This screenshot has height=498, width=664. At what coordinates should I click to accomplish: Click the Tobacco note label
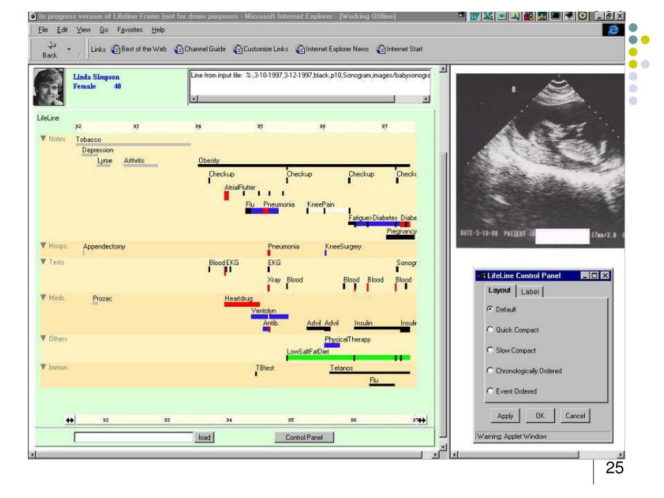[x=88, y=139]
